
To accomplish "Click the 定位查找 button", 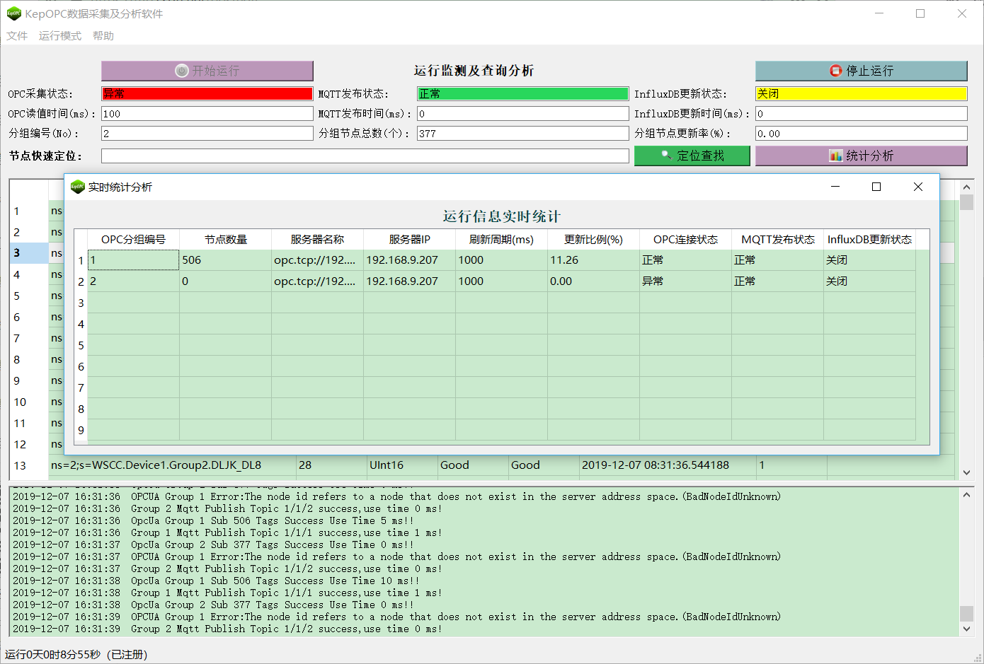I will tap(692, 156).
